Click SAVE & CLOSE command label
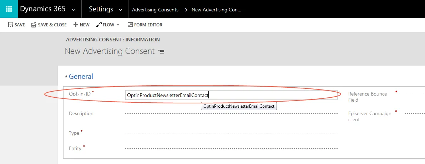This screenshot has width=425, height=164. click(x=52, y=25)
